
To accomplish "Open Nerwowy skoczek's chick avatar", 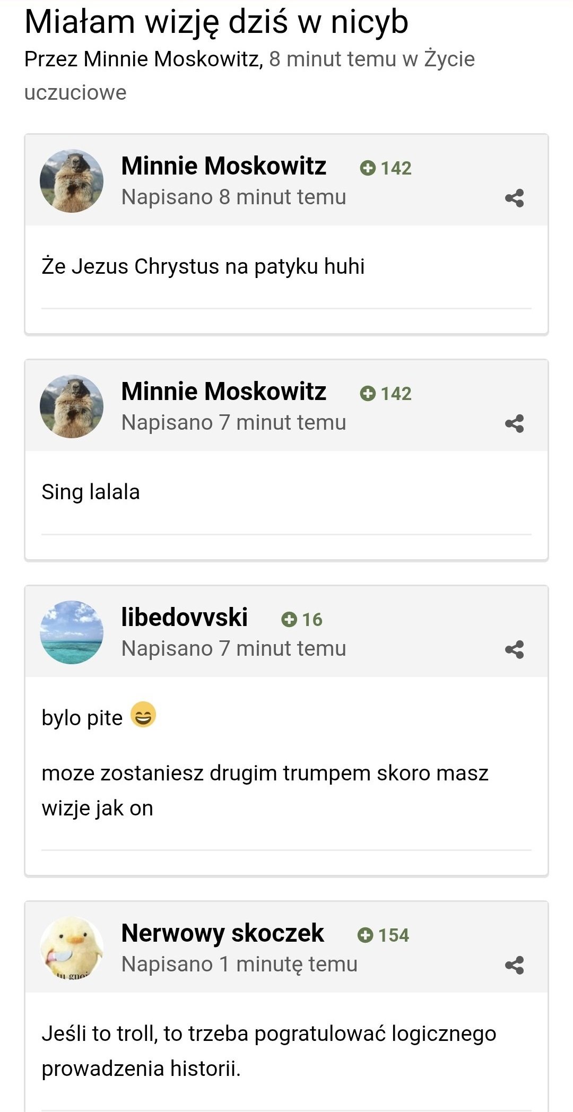I will [72, 948].
